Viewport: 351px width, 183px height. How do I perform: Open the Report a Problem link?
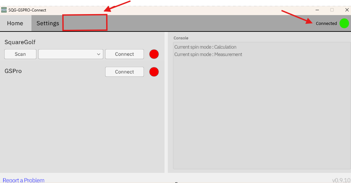[x=24, y=180]
